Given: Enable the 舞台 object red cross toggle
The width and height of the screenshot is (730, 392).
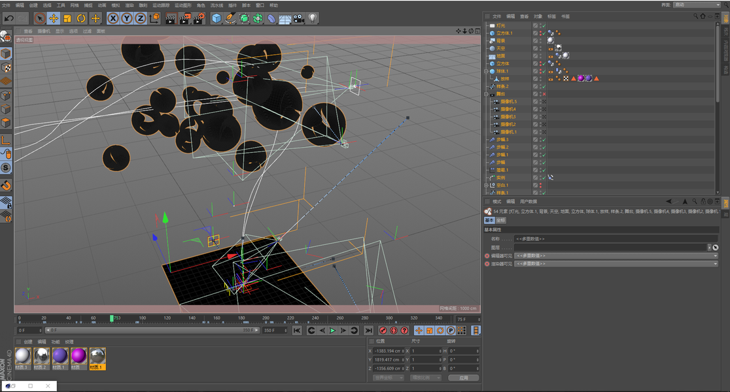Looking at the screenshot, I should click(544, 94).
